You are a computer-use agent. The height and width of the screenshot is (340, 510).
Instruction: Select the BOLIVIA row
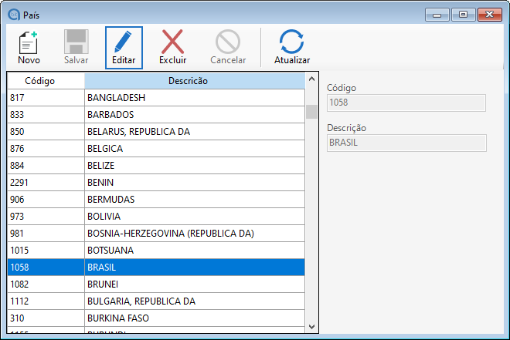coord(156,217)
